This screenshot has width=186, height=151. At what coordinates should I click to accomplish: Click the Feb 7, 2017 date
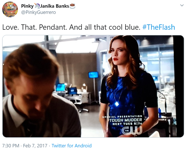[35, 145]
